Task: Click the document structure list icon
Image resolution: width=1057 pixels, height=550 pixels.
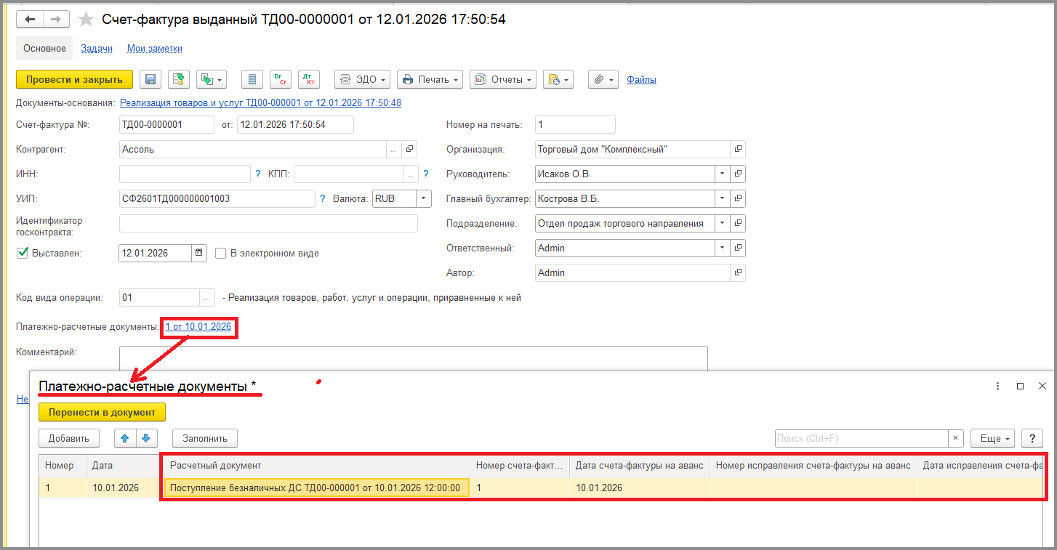Action: coord(252,79)
